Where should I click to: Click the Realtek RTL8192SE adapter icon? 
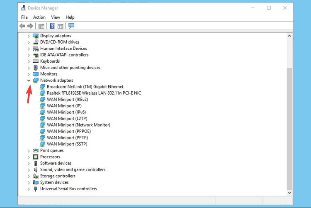42,93
